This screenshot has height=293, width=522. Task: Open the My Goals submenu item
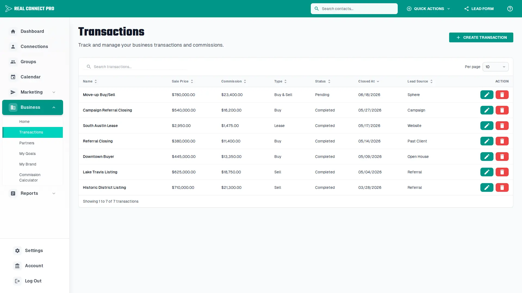tap(33, 154)
